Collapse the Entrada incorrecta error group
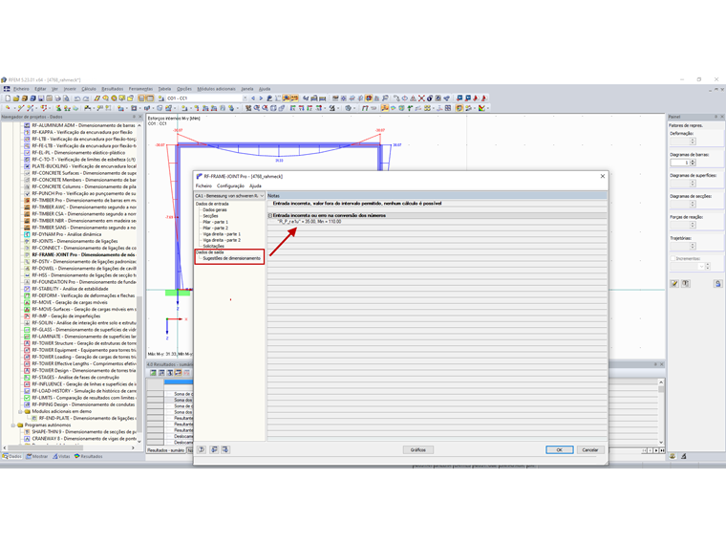This screenshot has width=726, height=545. (270, 215)
